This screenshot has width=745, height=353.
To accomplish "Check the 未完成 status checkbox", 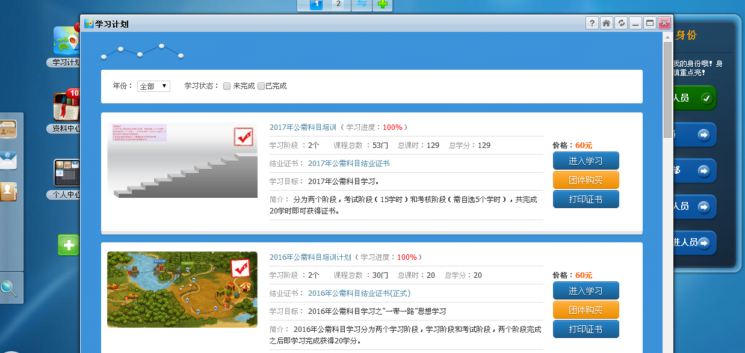I will (x=227, y=86).
